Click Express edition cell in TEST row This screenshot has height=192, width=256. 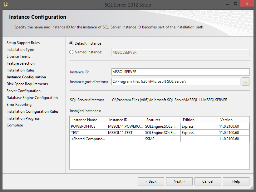tap(199, 133)
